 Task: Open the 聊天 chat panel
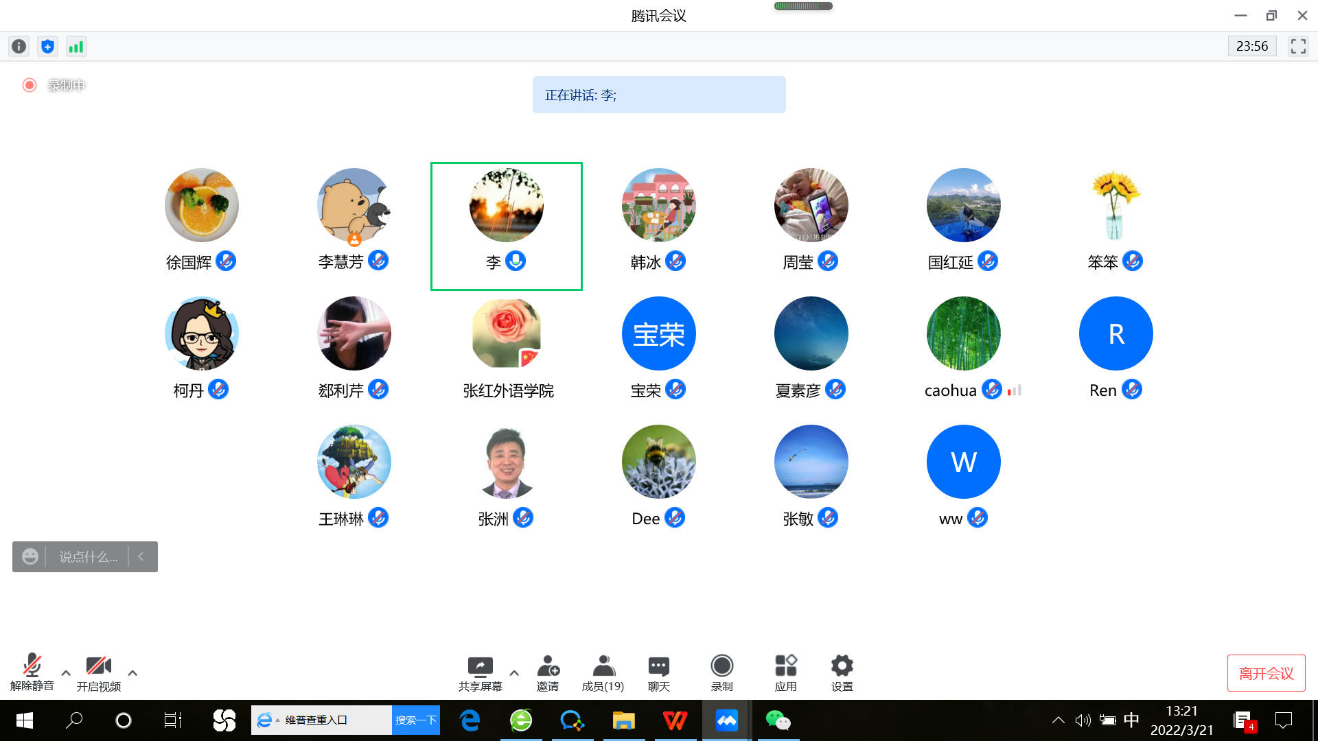click(659, 673)
